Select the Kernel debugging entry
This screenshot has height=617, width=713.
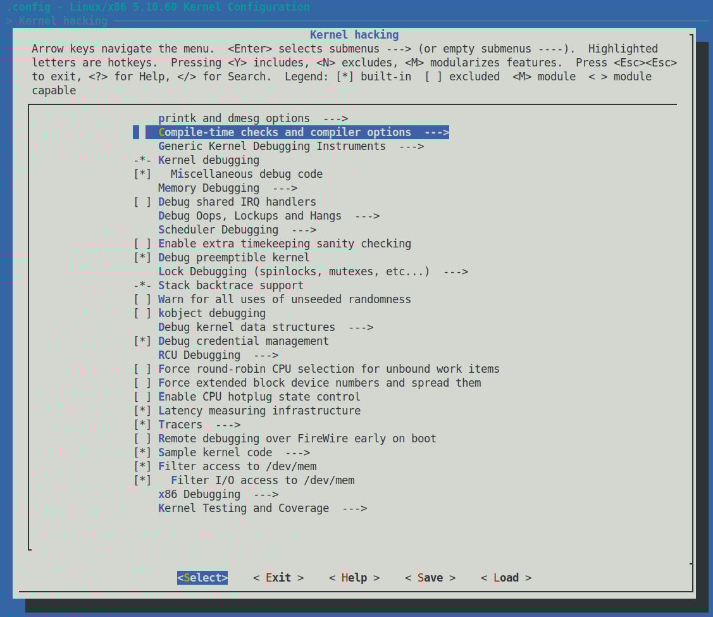click(209, 160)
